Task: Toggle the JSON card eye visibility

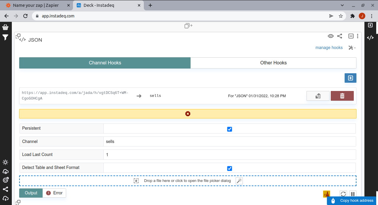Action: coord(331,36)
